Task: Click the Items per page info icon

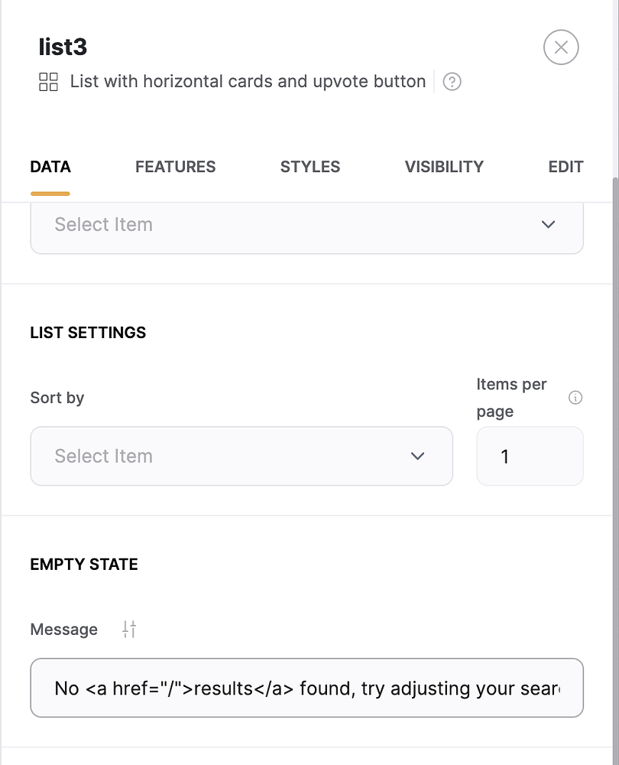Action: point(575,397)
